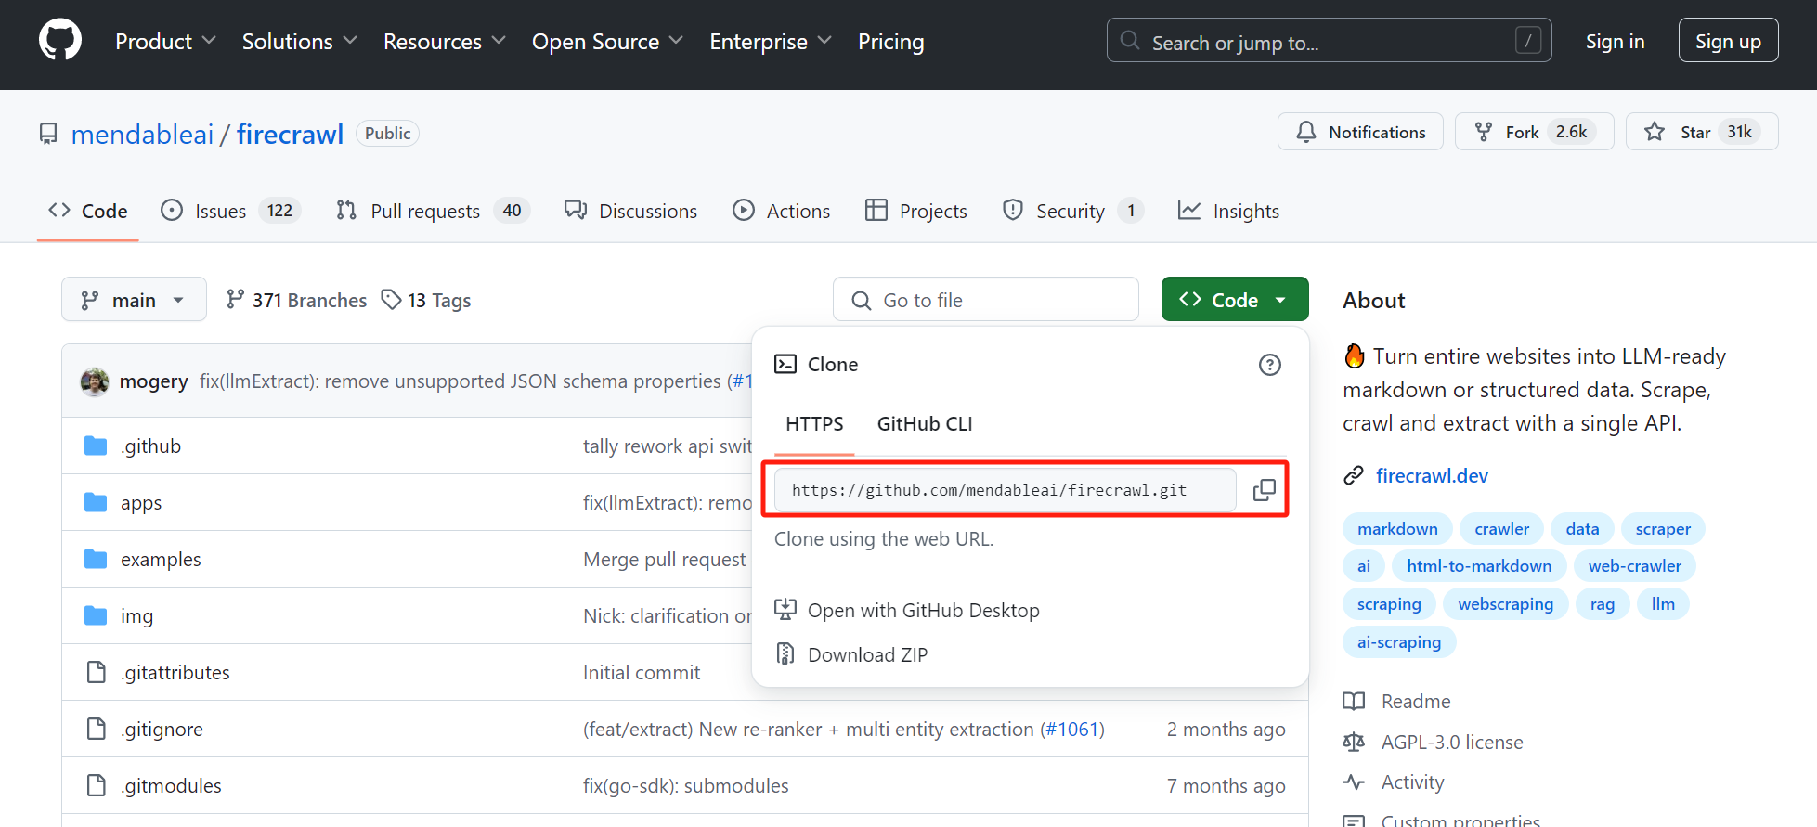The width and height of the screenshot is (1817, 827).
Task: Click the markdown topic tag
Action: [x=1397, y=528]
